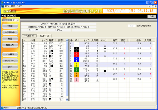Viewport: 158px width, 110px height.
Task: Open the 表示 menu
Action: click(7, 6)
